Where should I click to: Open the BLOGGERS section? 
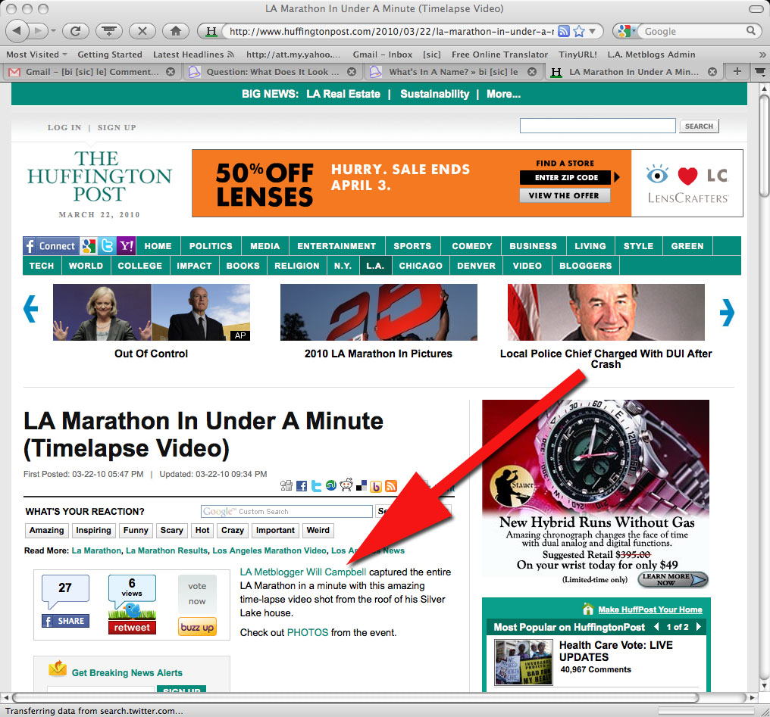pos(585,266)
